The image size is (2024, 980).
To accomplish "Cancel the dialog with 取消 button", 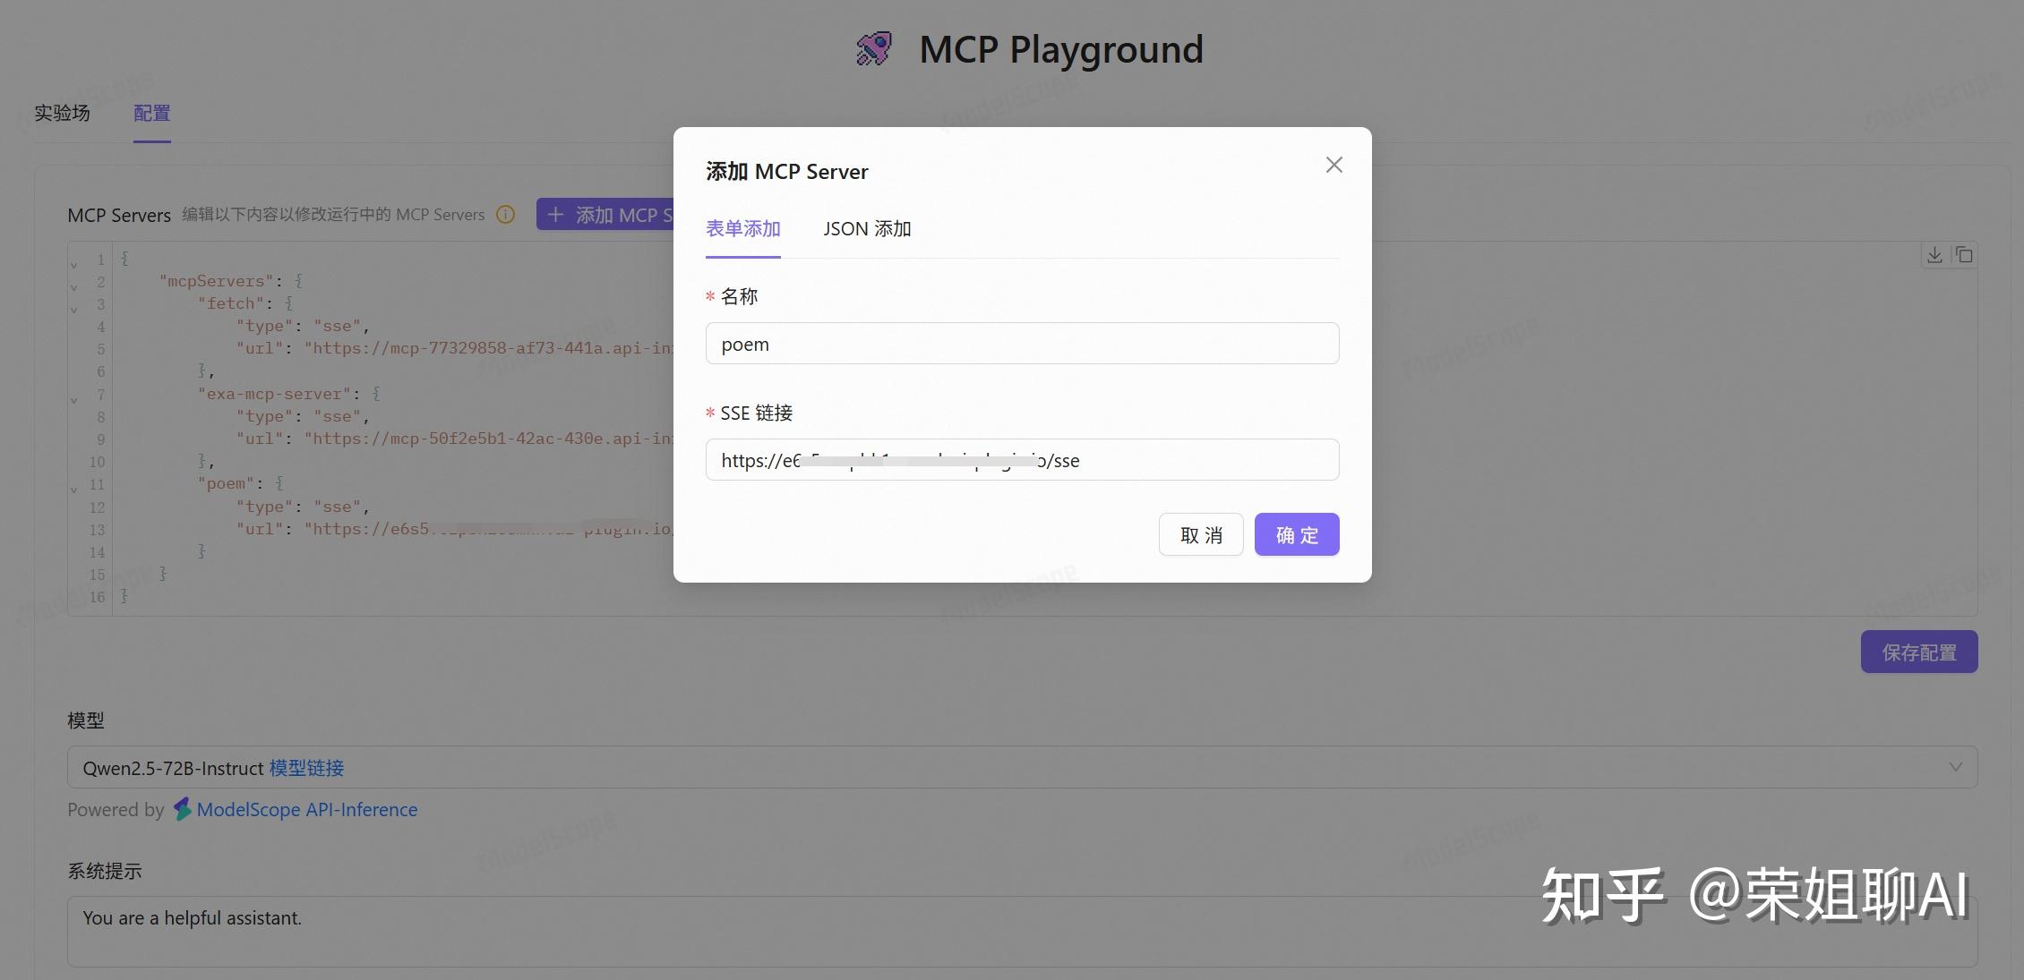I will pos(1200,533).
